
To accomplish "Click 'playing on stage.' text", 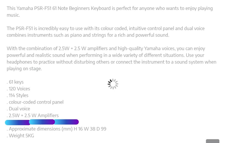I will point(24,69).
